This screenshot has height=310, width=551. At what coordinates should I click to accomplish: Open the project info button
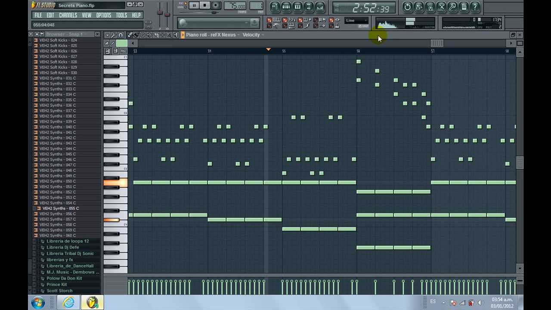pos(464,7)
